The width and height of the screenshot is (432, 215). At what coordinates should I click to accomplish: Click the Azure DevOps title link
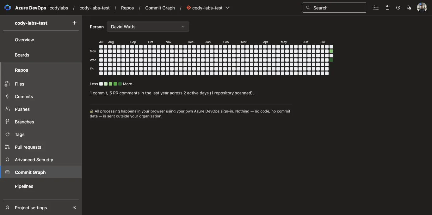pos(31,8)
